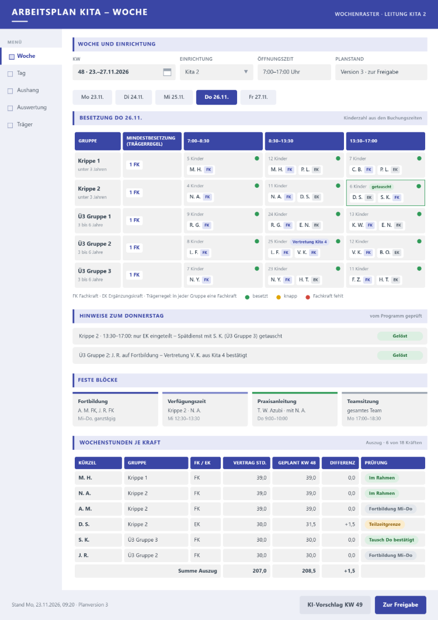Click Im Rahmen badge in N. A. row

pyautogui.click(x=381, y=493)
